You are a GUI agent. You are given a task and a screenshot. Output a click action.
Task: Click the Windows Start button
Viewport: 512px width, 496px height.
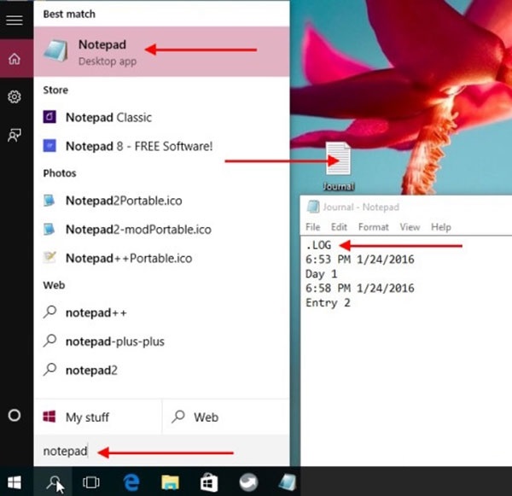pyautogui.click(x=15, y=481)
